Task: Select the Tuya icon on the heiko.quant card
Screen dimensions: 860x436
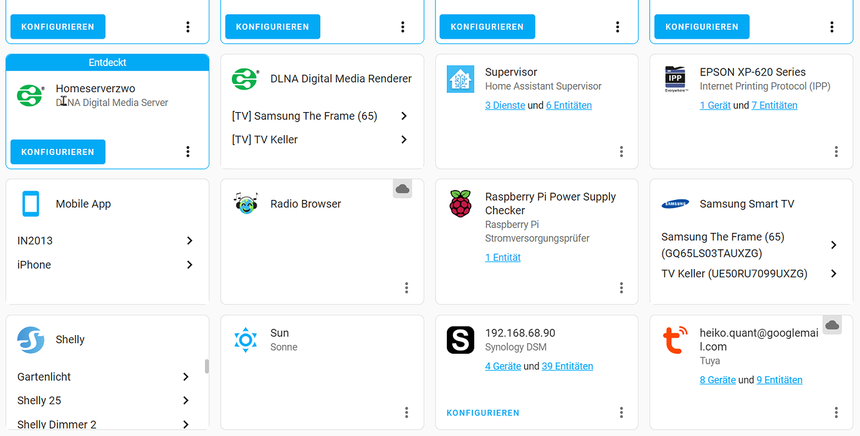Action: point(675,339)
